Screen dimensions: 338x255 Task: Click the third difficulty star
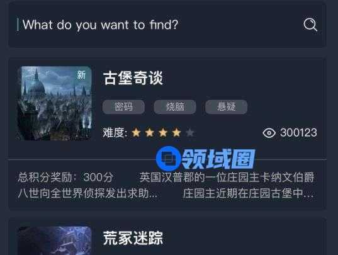(163, 132)
